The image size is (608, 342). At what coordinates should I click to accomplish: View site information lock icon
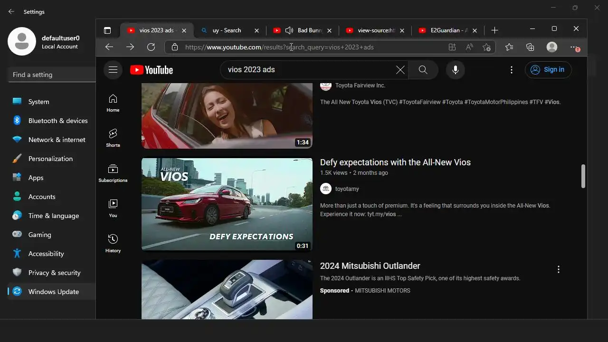point(175,47)
